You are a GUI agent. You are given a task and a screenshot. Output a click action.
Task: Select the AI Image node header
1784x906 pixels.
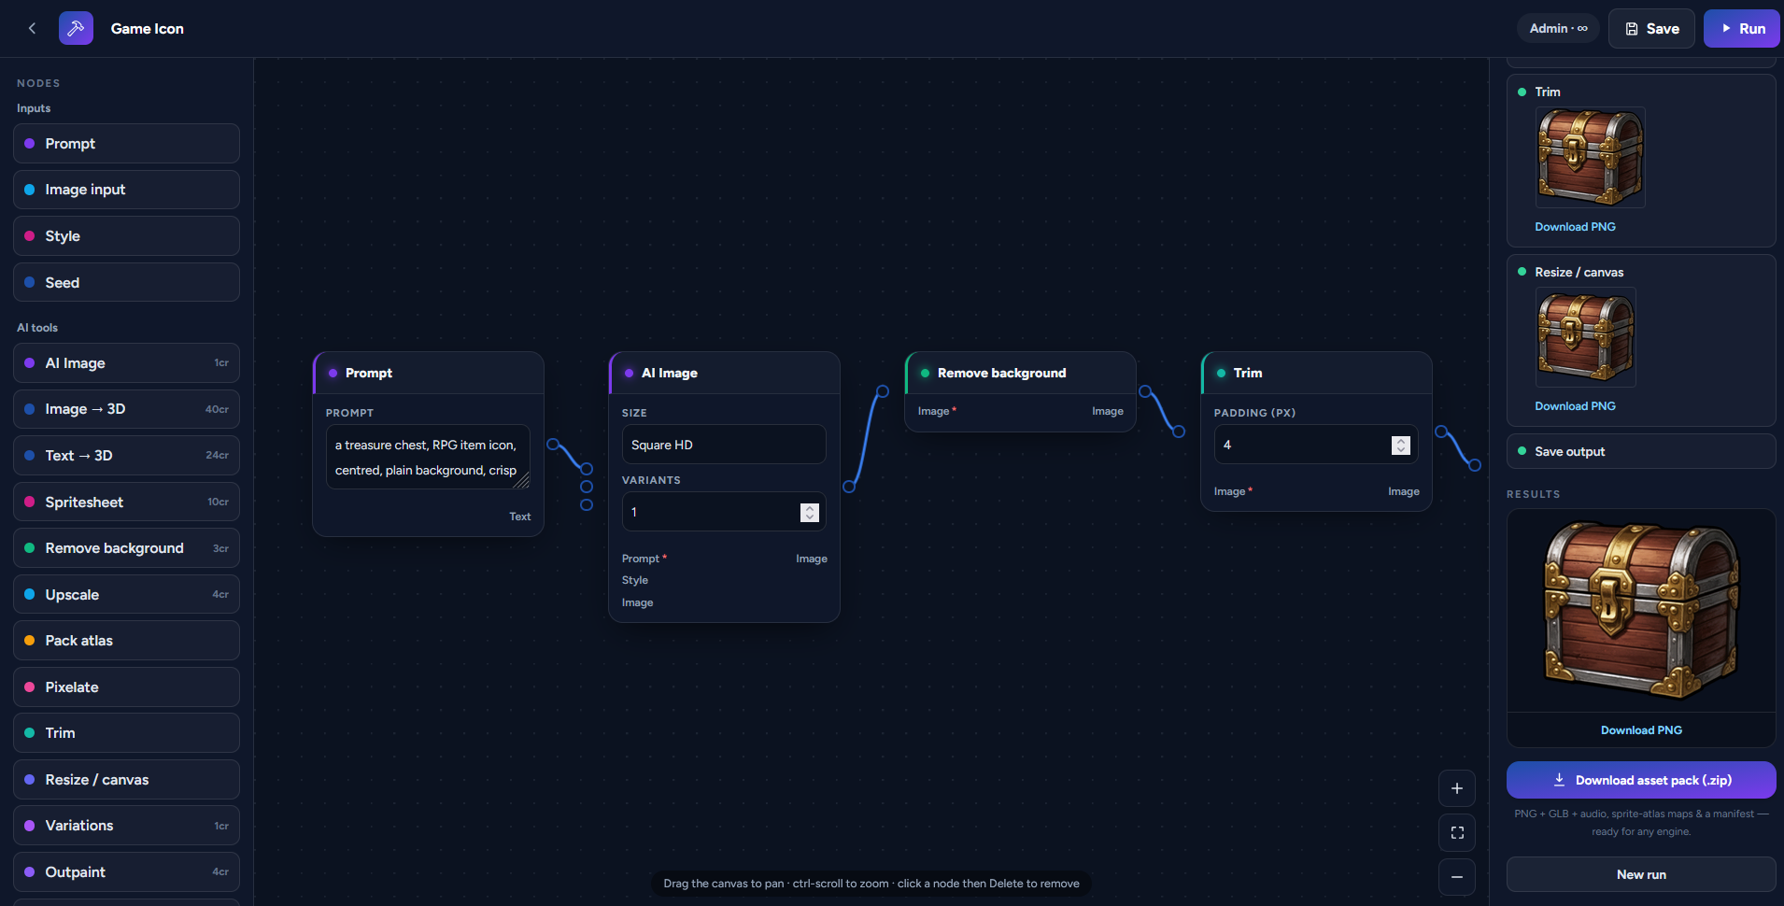coord(724,373)
